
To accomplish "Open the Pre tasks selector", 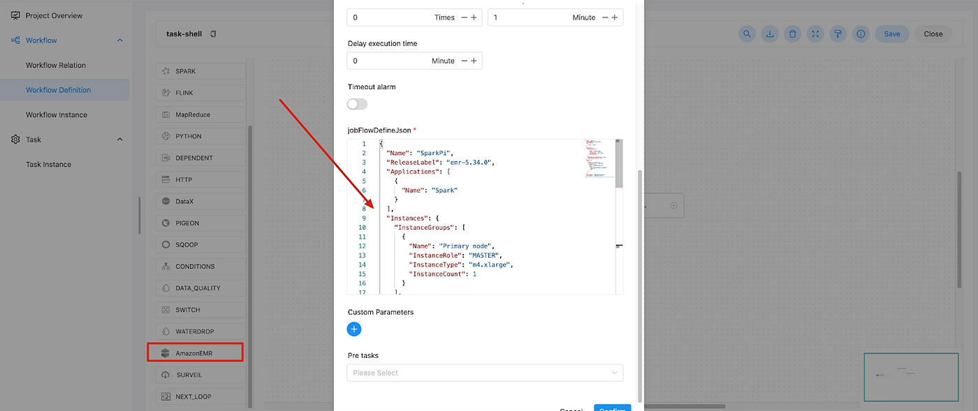I will (485, 373).
